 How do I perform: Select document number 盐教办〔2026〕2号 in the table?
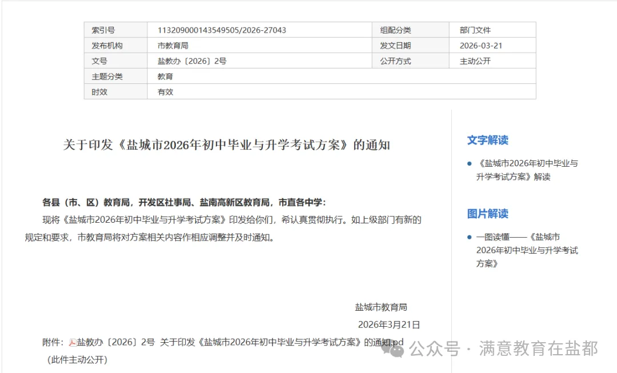tap(192, 61)
